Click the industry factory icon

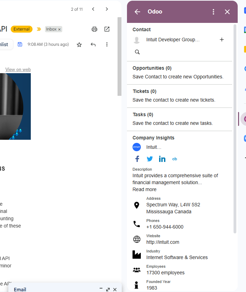point(137,255)
